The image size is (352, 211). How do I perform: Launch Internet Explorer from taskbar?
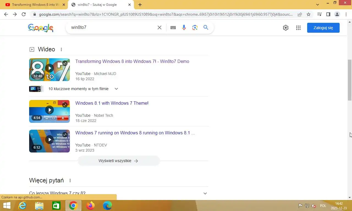pyautogui.click(x=22, y=206)
